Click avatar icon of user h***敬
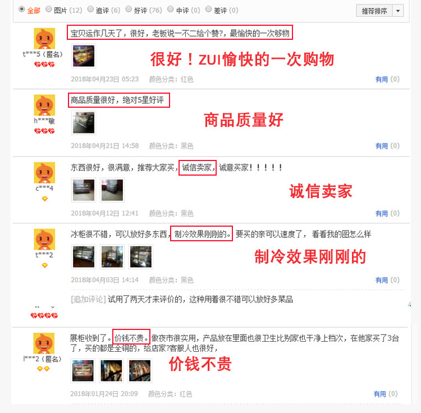This screenshot has height=413, width=421. tap(44, 105)
